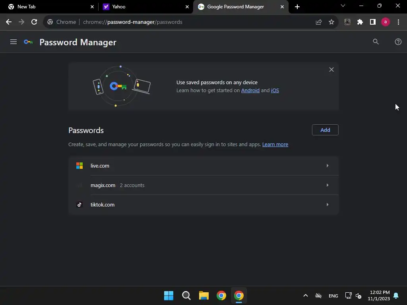
Task: Open the iOS getting started link
Action: coord(275,90)
